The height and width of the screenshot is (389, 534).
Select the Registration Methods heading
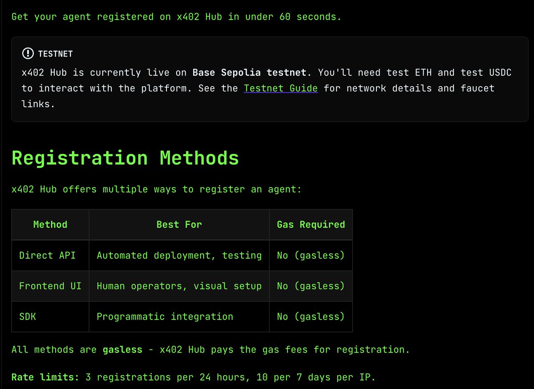(125, 158)
